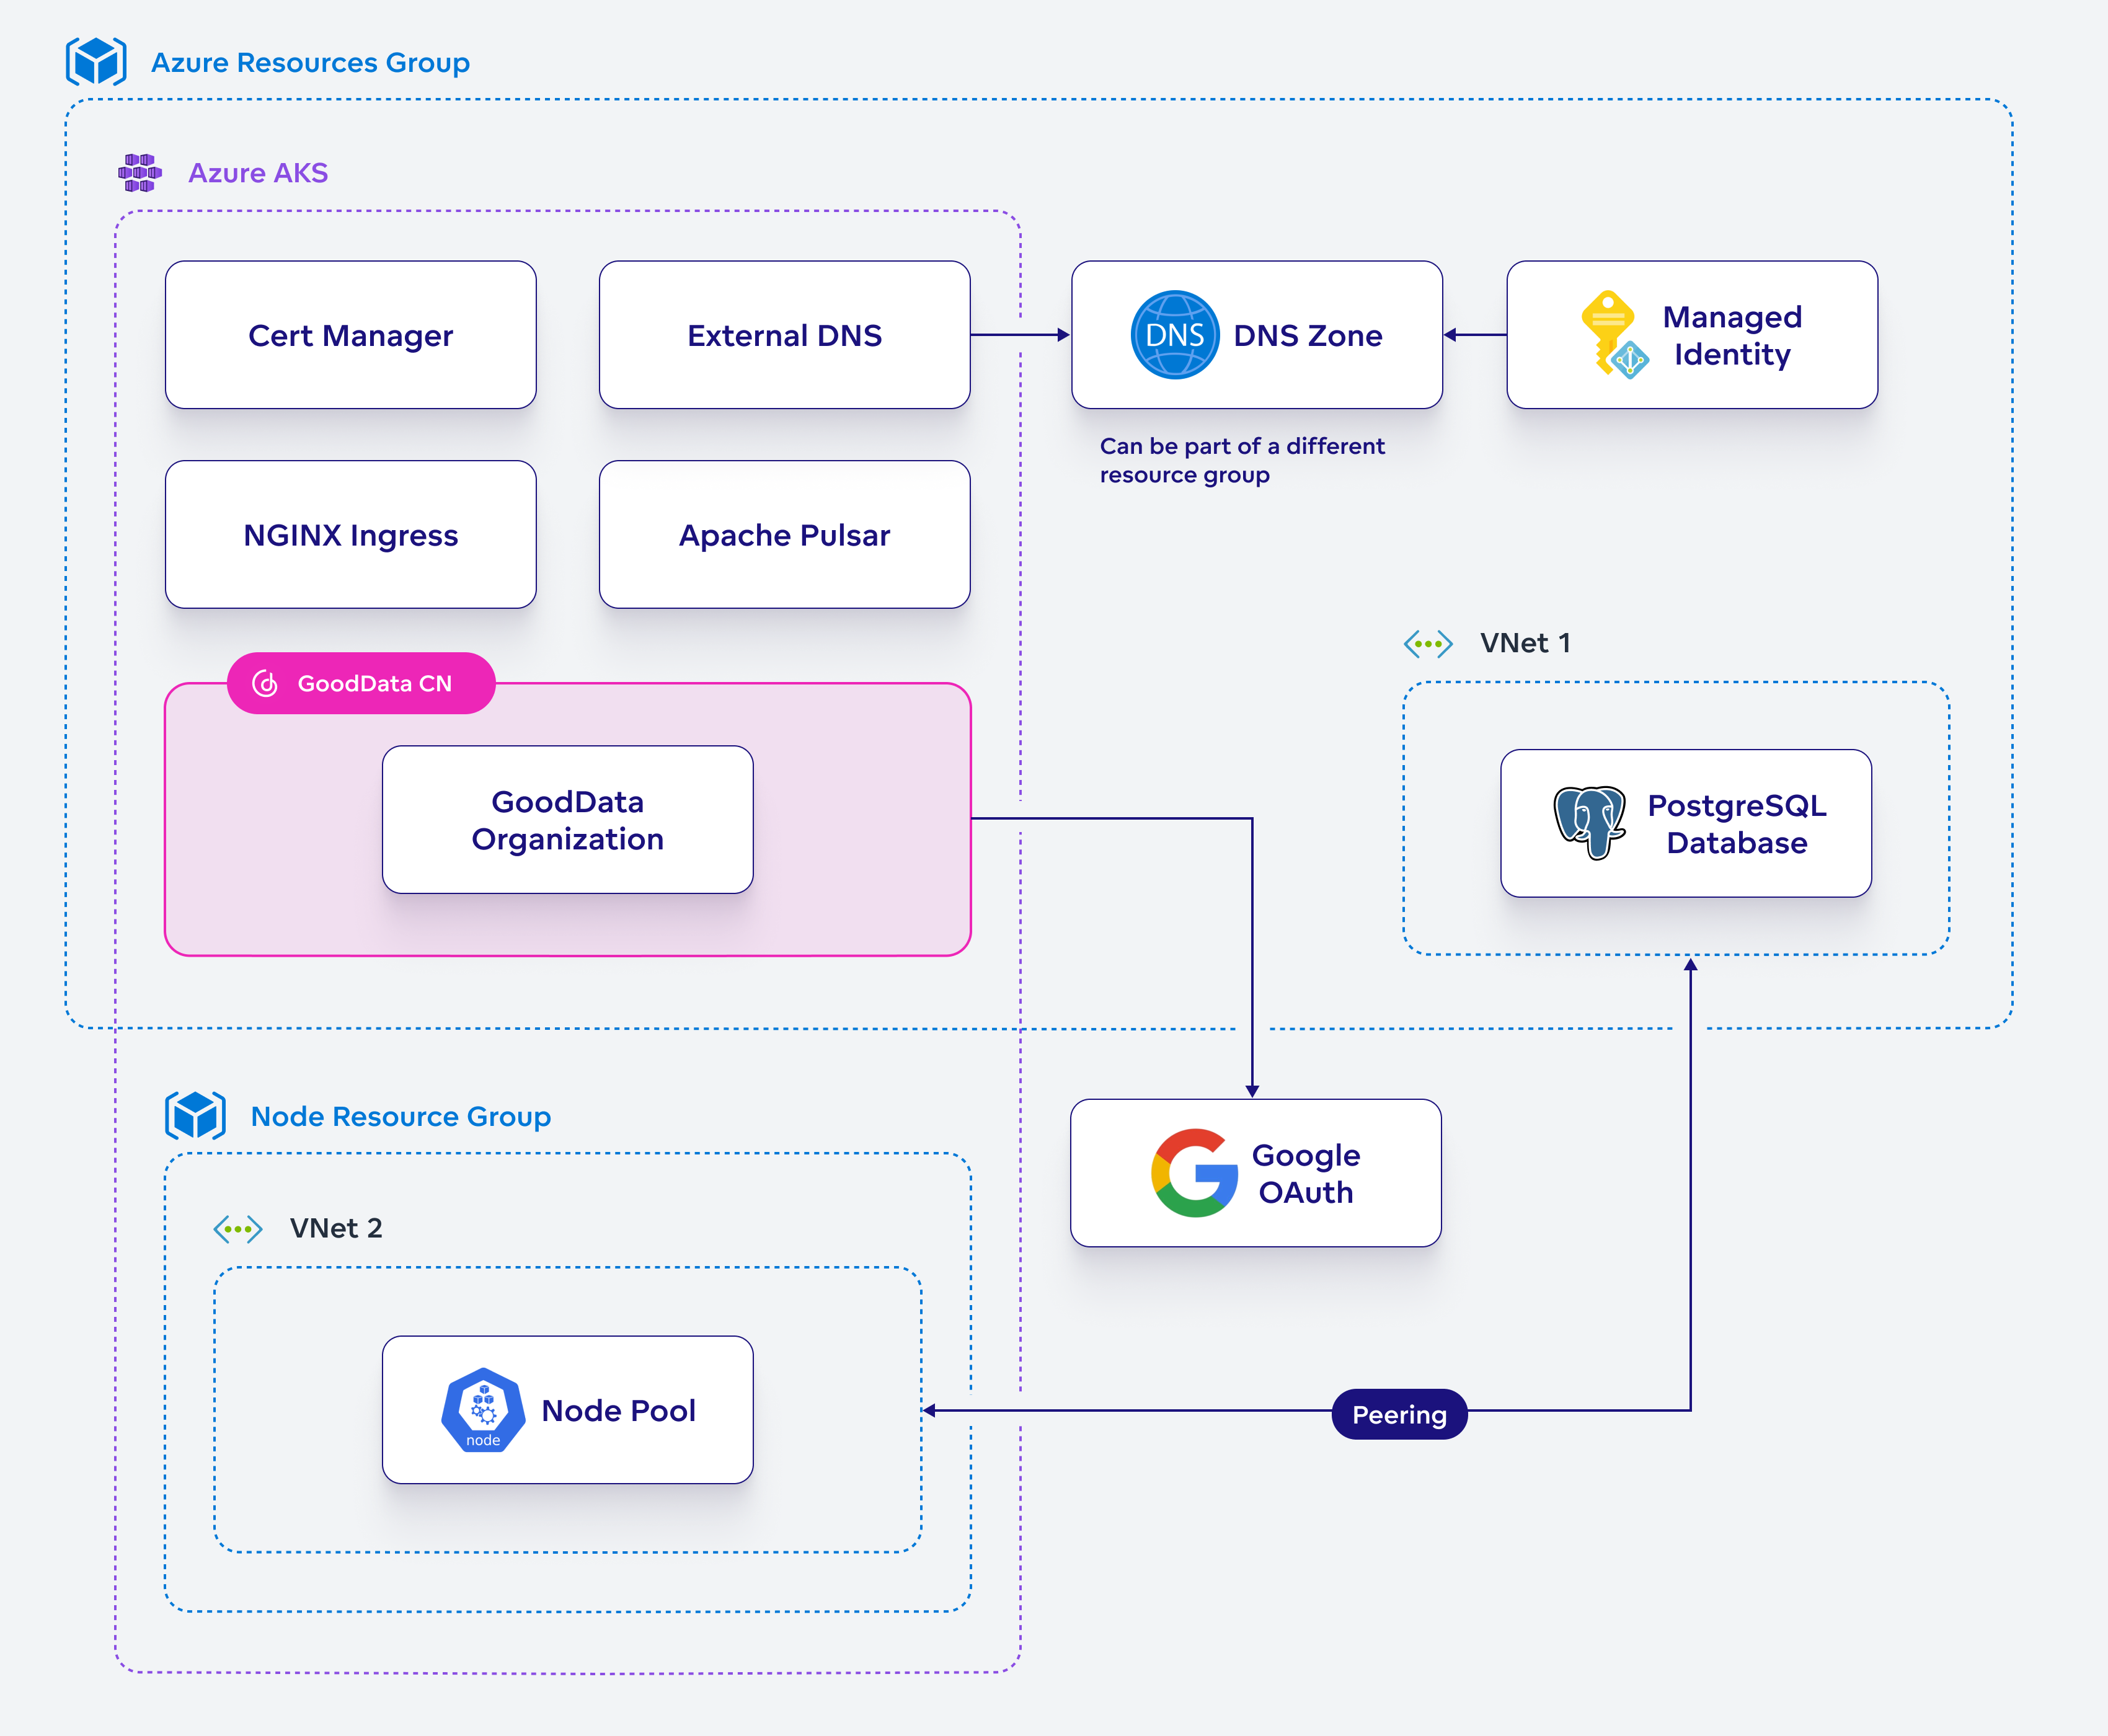Click the Azure Resources Group cube icon
This screenshot has width=2108, height=1736.
click(x=96, y=62)
